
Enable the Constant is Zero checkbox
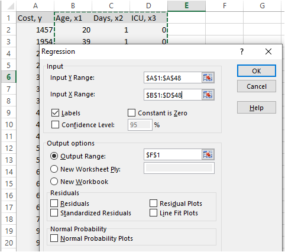(x=131, y=113)
